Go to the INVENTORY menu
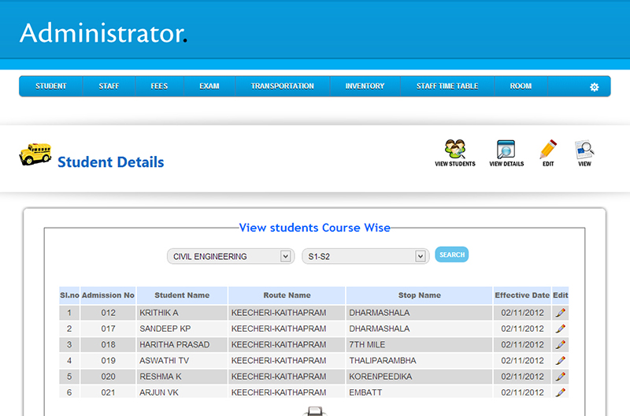The height and width of the screenshot is (416, 630). 365,86
